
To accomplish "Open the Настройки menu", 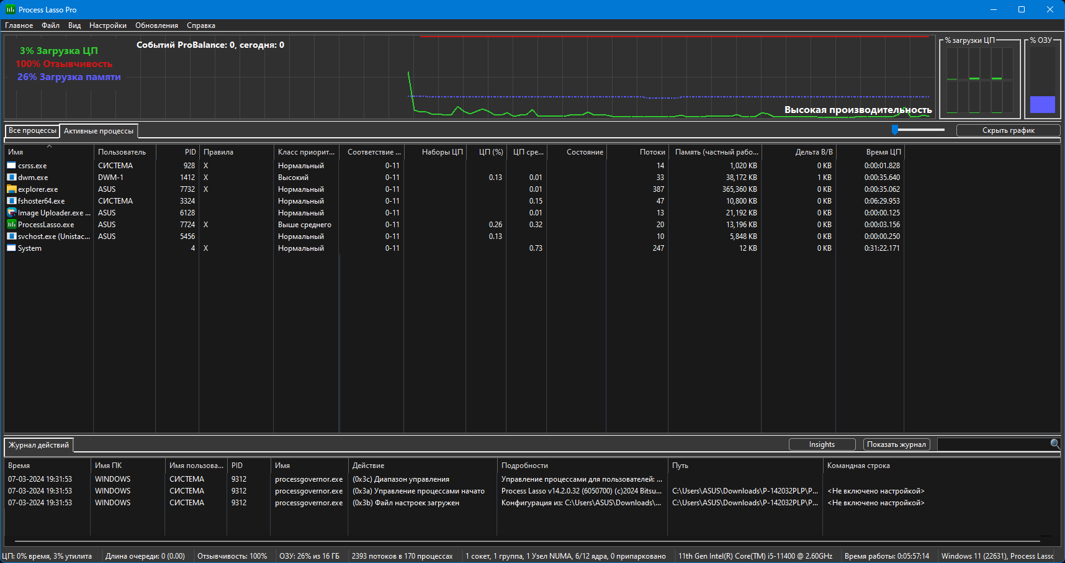I will 108,25.
